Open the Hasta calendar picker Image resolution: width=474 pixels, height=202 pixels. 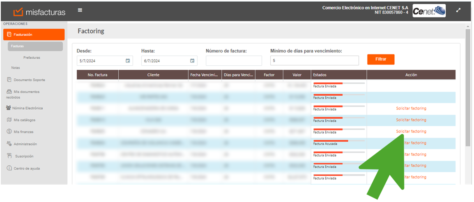pos(192,61)
